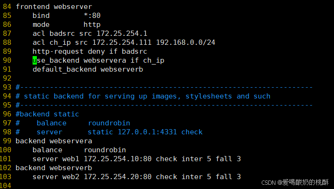
Task: Click the highlighted cursor at 'use_backend'
Action: pos(34,60)
